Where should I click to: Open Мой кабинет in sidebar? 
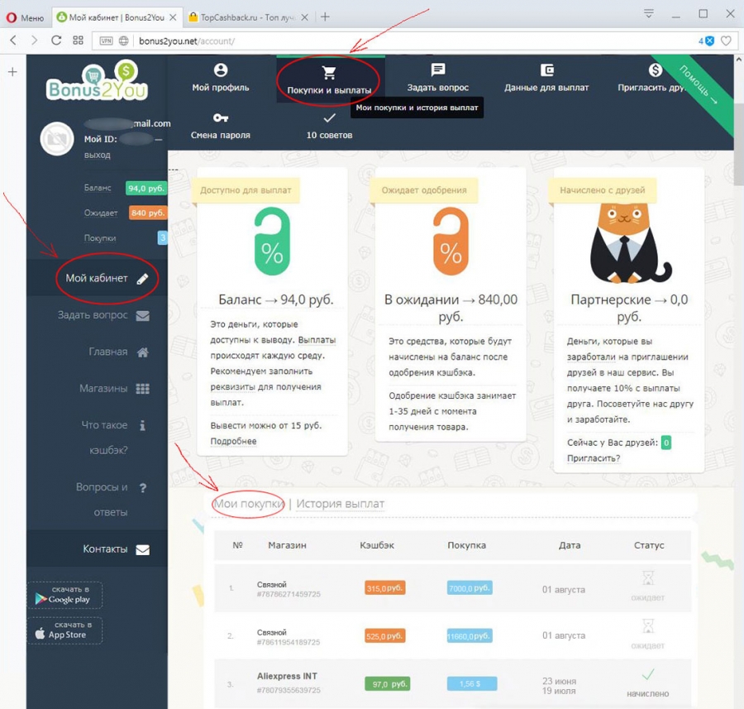tap(97, 278)
